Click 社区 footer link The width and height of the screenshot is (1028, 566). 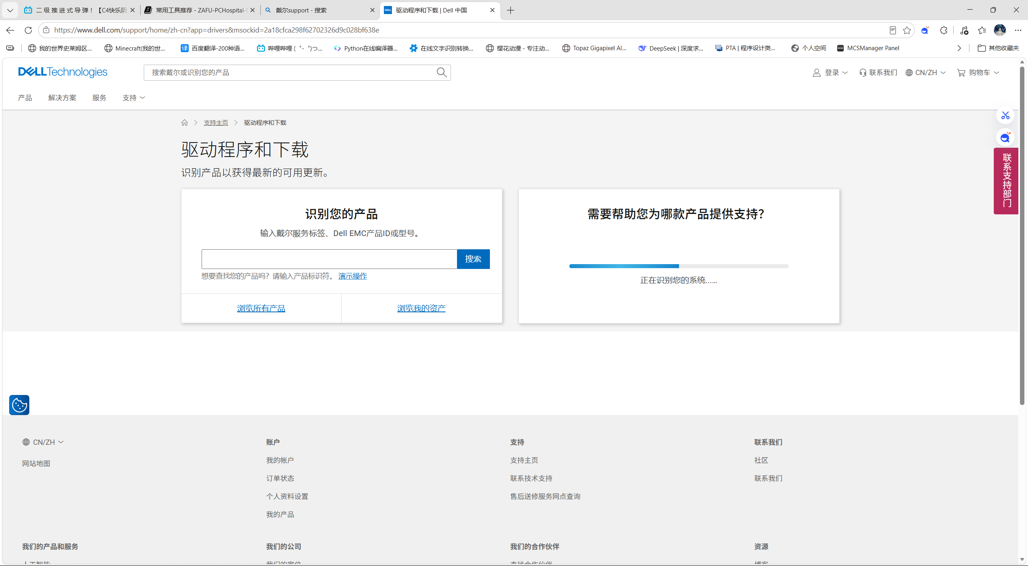(761, 460)
